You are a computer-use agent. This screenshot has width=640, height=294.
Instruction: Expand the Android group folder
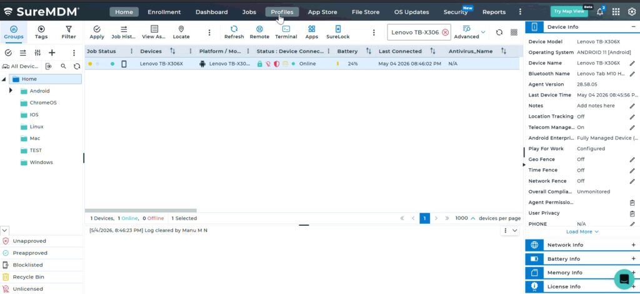pos(11,90)
